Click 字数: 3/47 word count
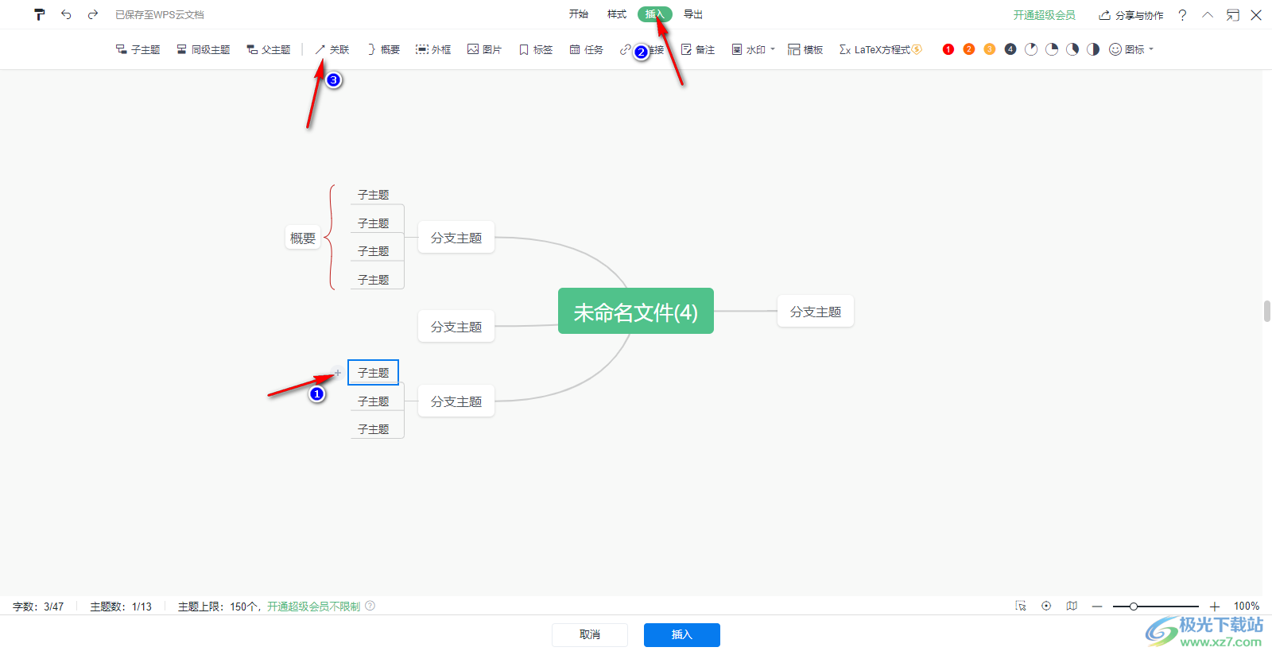This screenshot has height=655, width=1272. (38, 607)
